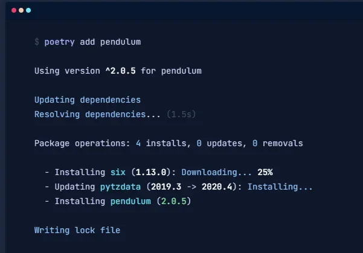Click the red close dot in the terminal
The width and height of the screenshot is (363, 253).
click(x=14, y=10)
